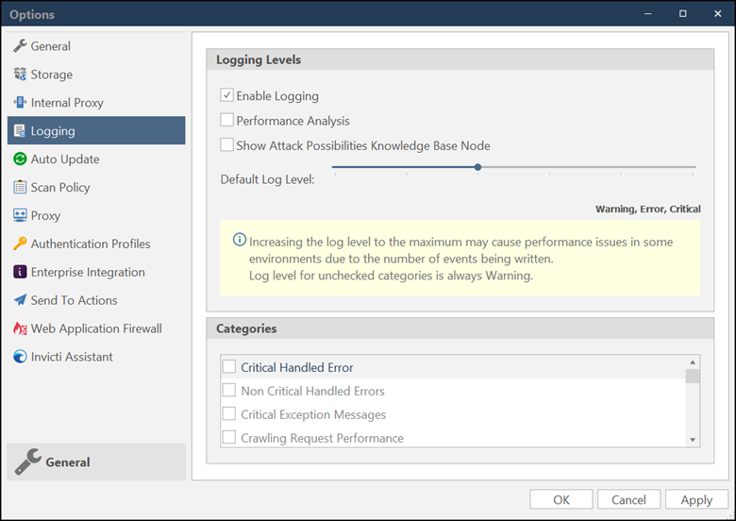Screen dimensions: 736x521
Task: Click the Logging document icon
Action: (x=20, y=131)
